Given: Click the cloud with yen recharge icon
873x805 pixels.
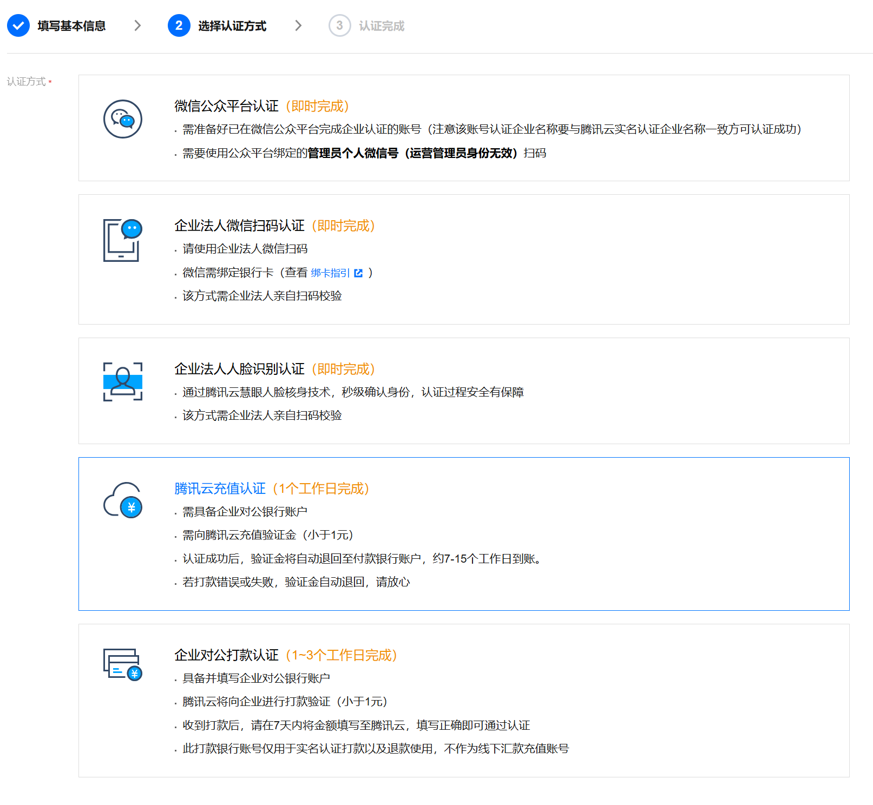Looking at the screenshot, I should pos(123,500).
